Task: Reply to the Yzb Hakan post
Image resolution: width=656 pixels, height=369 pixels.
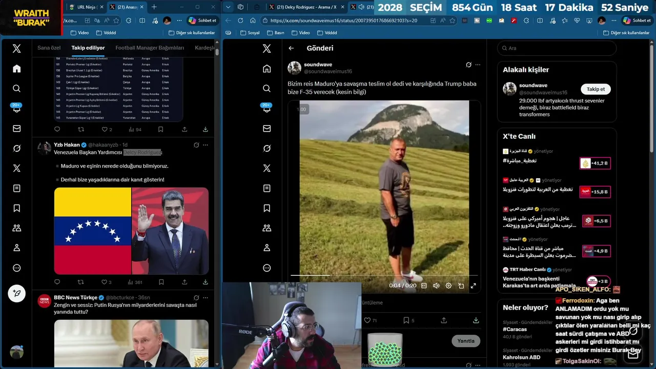Action: click(x=57, y=282)
